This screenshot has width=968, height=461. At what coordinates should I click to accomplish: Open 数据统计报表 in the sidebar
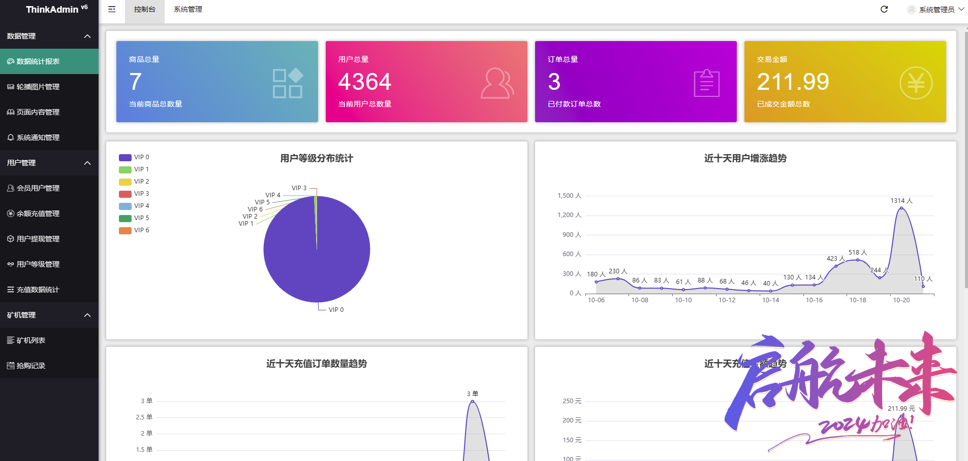point(49,61)
